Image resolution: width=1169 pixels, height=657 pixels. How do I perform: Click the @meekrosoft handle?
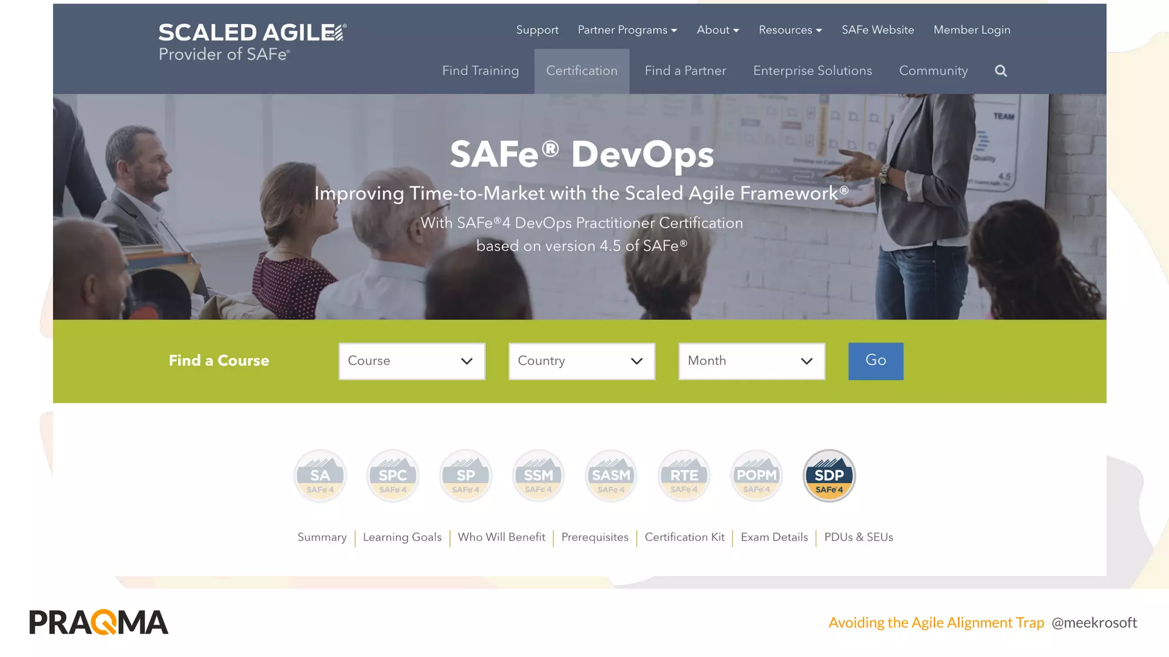[1094, 622]
